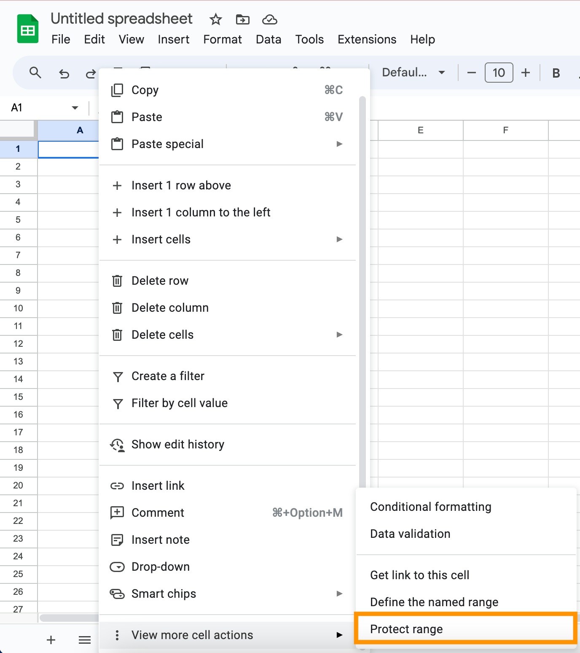
Task: Select Drop-down in the context menu
Action: point(228,567)
